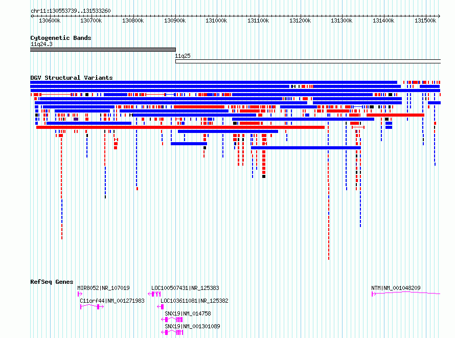Select the gray 11q24.3 band bar
The height and width of the screenshot is (338, 455).
pos(103,50)
